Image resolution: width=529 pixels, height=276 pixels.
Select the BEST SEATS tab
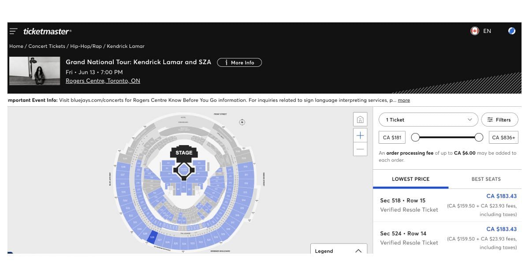486,179
